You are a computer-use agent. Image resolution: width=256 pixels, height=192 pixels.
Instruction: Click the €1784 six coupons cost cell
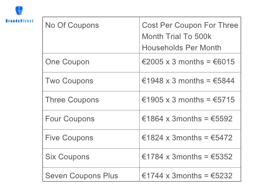point(190,158)
